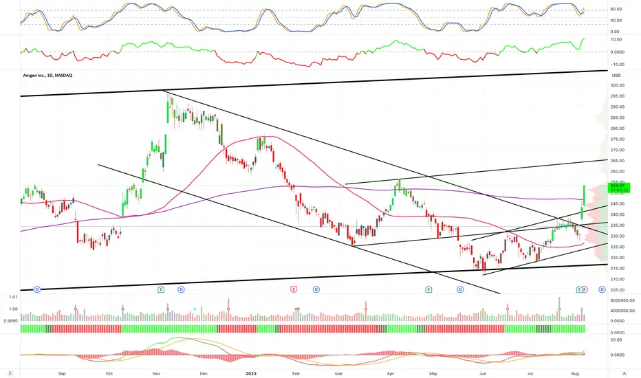Click the Mar label on time axis
The width and height of the screenshot is (641, 378).
click(338, 373)
